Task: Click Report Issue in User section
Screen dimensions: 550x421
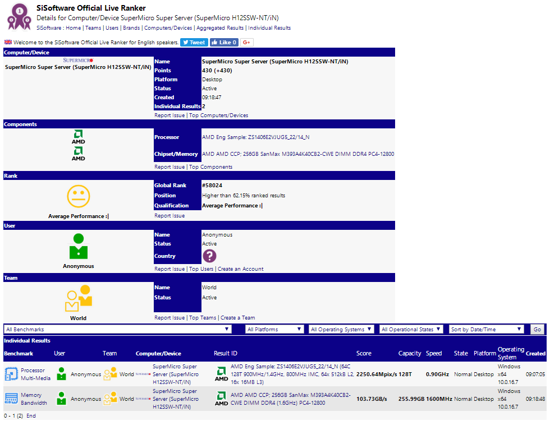Action: pos(169,269)
